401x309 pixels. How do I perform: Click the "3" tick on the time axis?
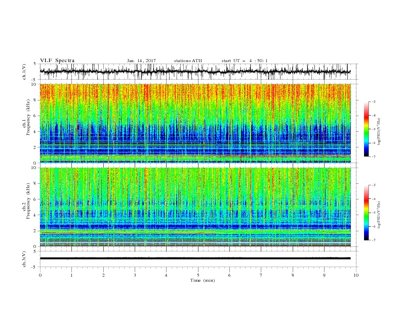[135, 275]
